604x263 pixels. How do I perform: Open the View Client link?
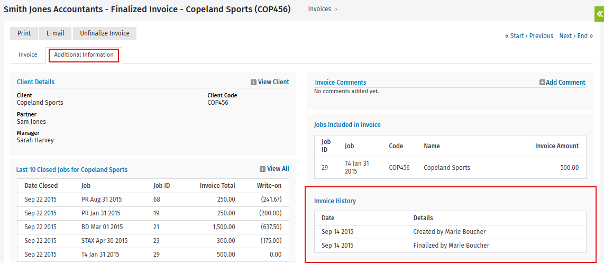coord(273,81)
